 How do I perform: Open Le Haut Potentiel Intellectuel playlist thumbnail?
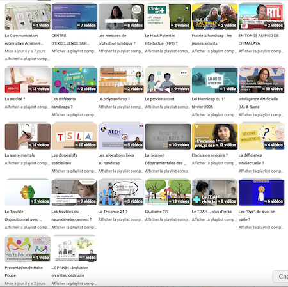168,17
